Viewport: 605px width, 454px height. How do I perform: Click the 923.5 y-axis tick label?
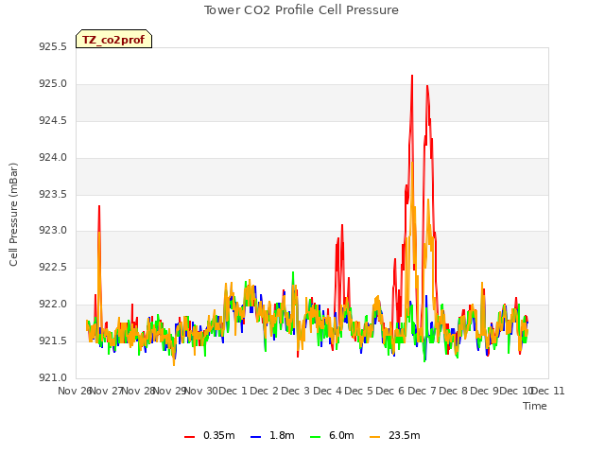click(53, 194)
